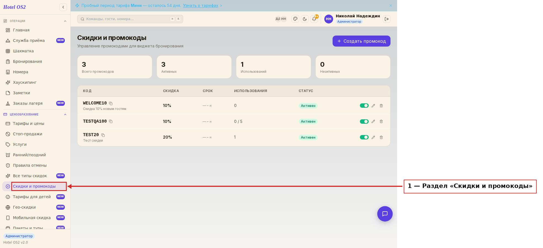Focus the command search field

[130, 19]
